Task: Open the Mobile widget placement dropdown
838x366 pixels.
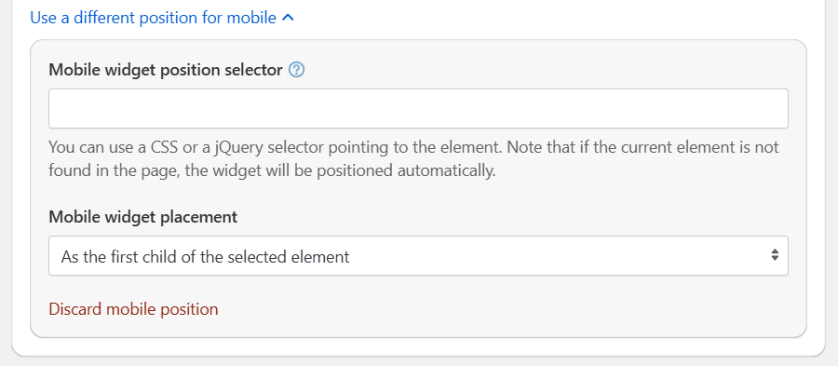Action: tap(418, 256)
